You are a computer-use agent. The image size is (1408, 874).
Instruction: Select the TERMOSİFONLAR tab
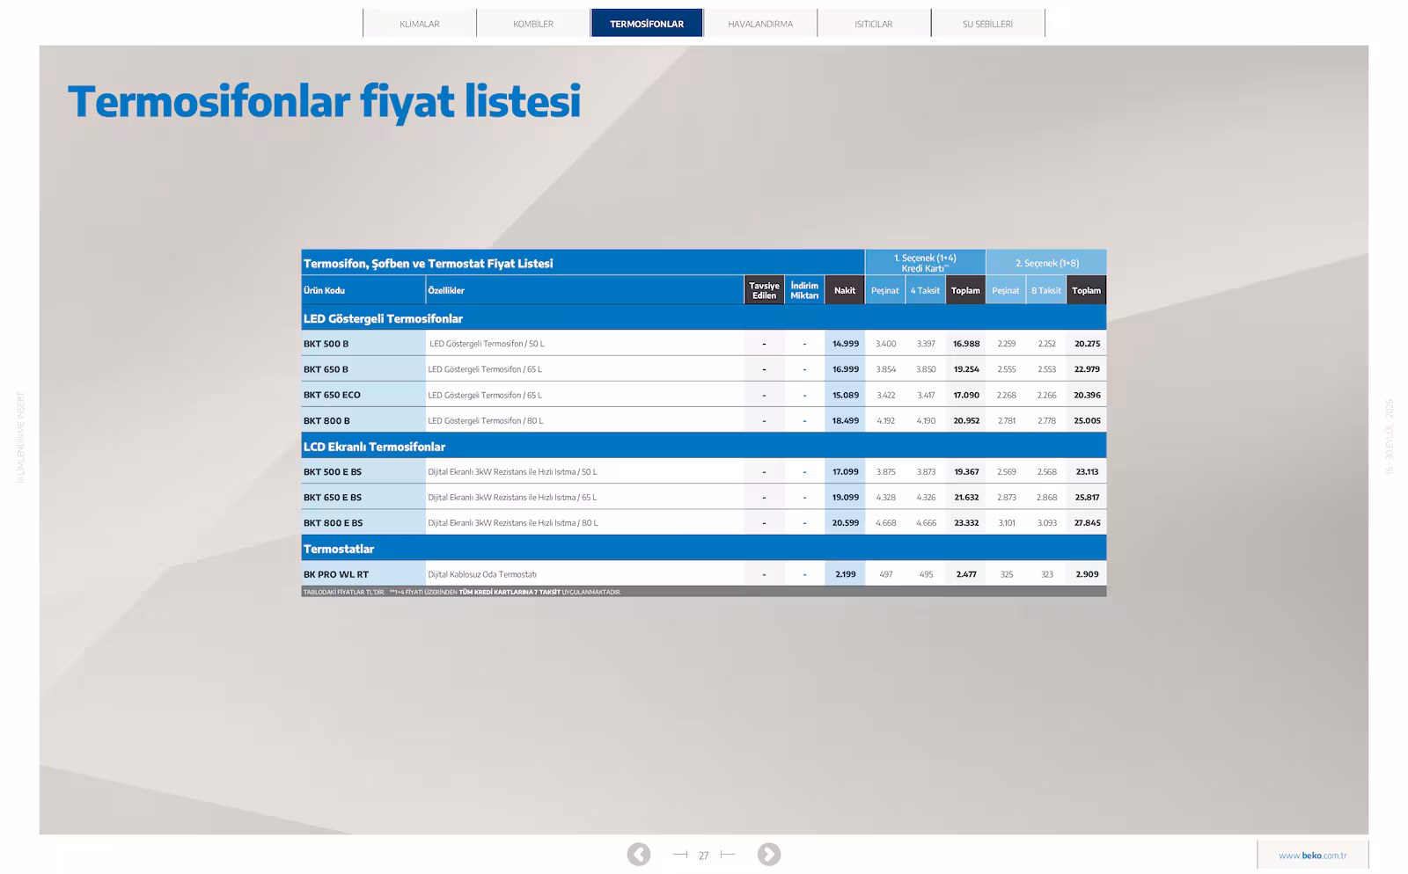point(647,24)
